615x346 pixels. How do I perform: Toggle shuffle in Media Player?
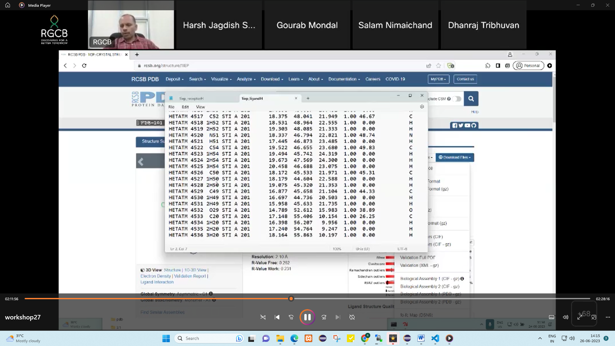click(263, 317)
